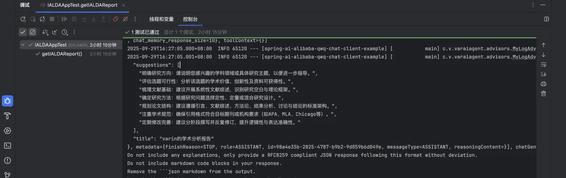Print the console output
Viewport: 566px width, 178px height.
click(x=543, y=84)
